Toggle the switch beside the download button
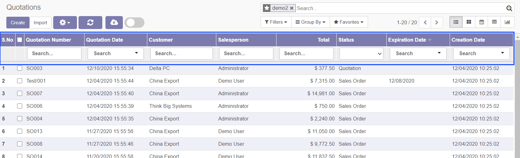Screen dimensions: 520x158 [x=134, y=22]
